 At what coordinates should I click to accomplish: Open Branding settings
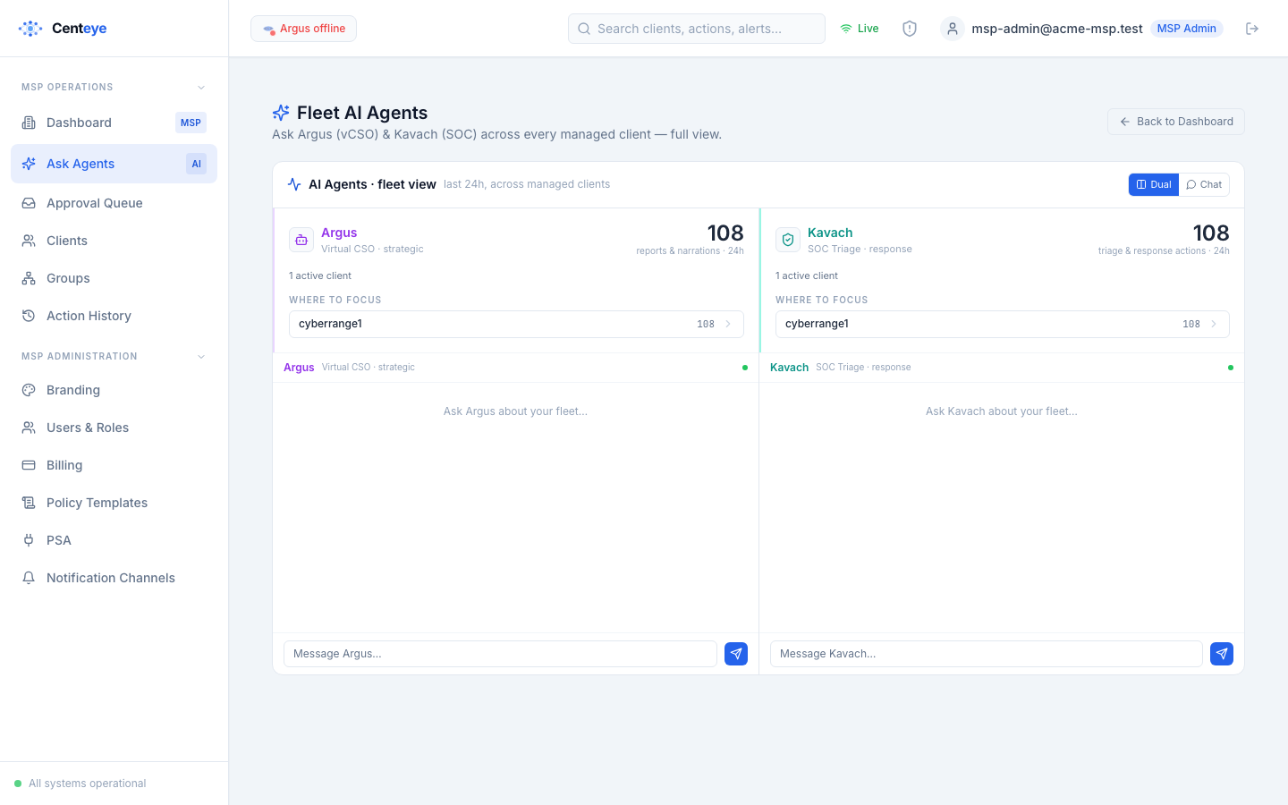click(114, 390)
